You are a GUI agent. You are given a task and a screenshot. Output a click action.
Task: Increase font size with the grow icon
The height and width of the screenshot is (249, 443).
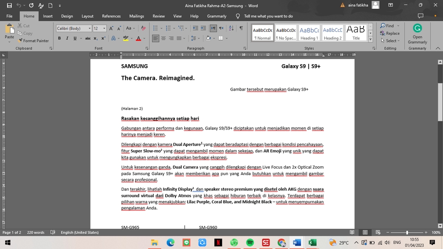(111, 28)
